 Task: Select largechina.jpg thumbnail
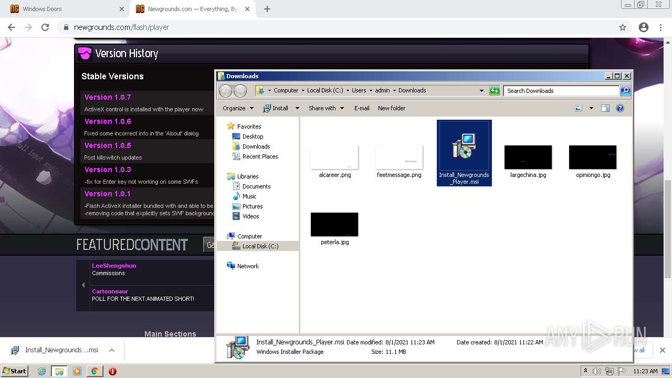[x=528, y=157]
